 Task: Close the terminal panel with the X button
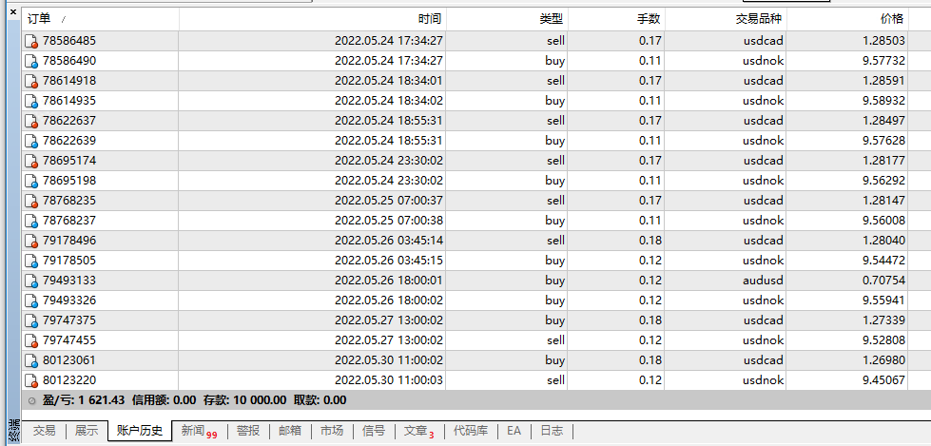click(x=13, y=12)
